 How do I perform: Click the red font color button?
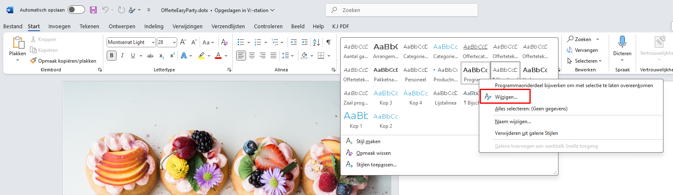[218, 56]
